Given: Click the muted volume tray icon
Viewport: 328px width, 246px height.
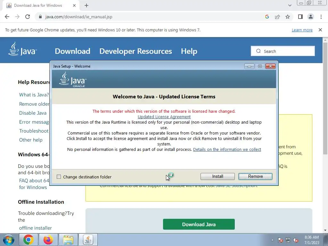Looking at the screenshot, I should point(296,240).
